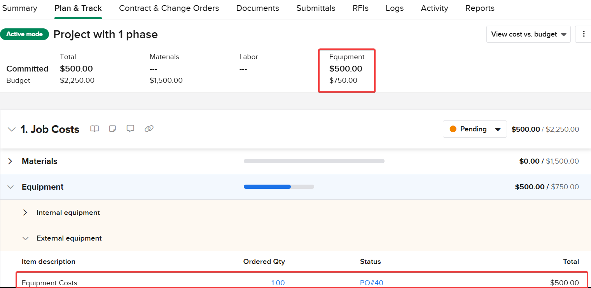The height and width of the screenshot is (288, 591).
Task: Open the sticky note icon for Job Costs
Action: point(112,129)
